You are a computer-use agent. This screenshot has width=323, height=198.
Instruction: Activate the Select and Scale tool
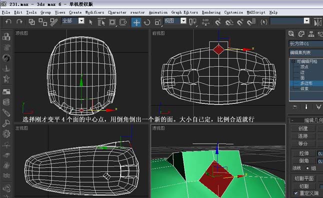(x=158, y=22)
